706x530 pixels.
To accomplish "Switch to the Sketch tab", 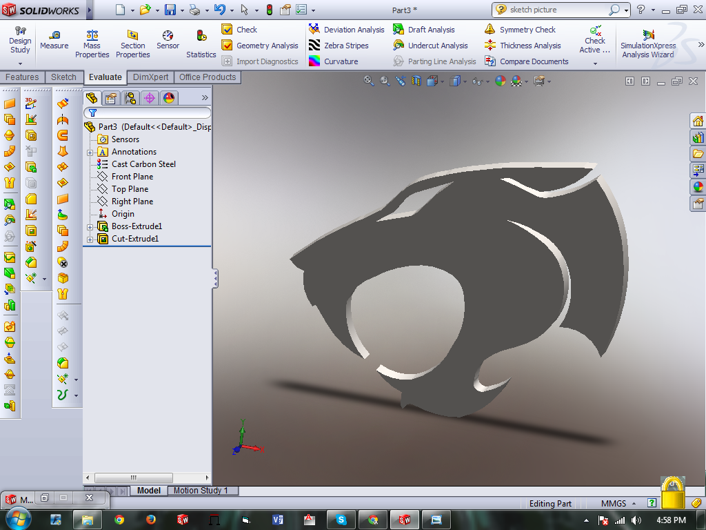I will (x=63, y=77).
